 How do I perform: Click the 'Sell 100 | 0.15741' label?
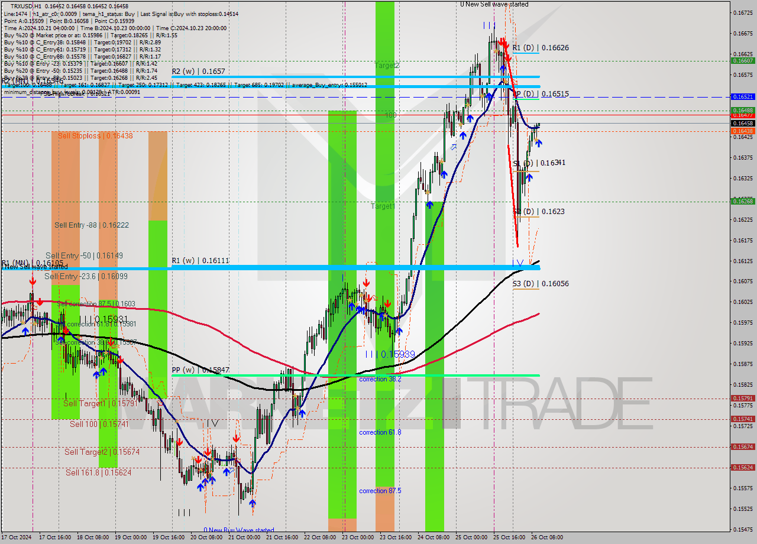99,424
